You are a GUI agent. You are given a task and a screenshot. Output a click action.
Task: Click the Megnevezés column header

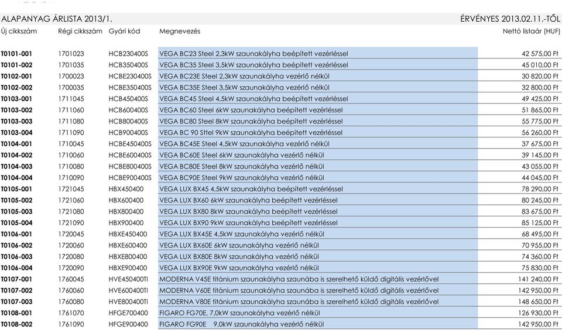click(180, 31)
